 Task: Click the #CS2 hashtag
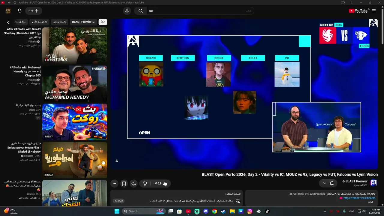[x=301, y=194]
